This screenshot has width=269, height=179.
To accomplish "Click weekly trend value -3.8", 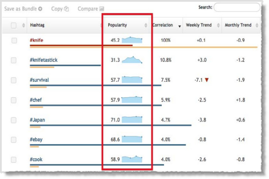I will [202, 120].
